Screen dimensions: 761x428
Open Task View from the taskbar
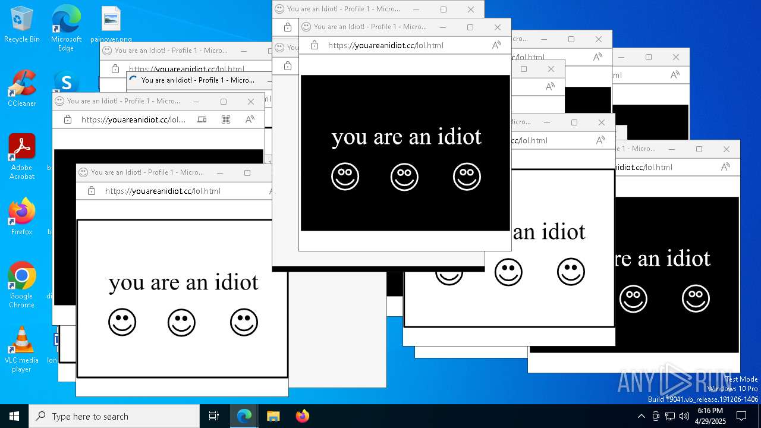pyautogui.click(x=214, y=416)
